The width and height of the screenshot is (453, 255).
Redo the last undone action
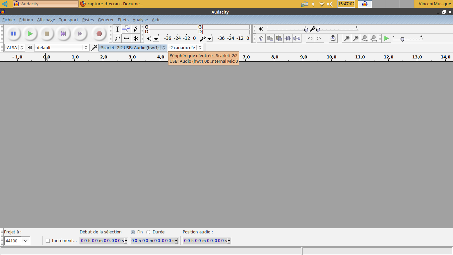tap(319, 38)
